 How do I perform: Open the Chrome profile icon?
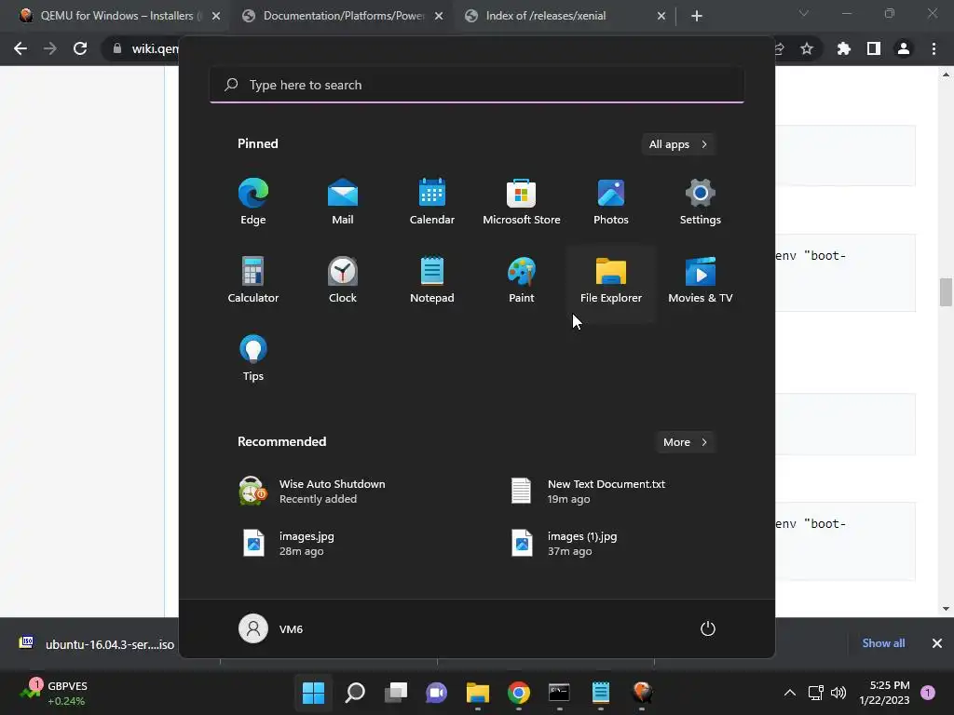(x=904, y=48)
